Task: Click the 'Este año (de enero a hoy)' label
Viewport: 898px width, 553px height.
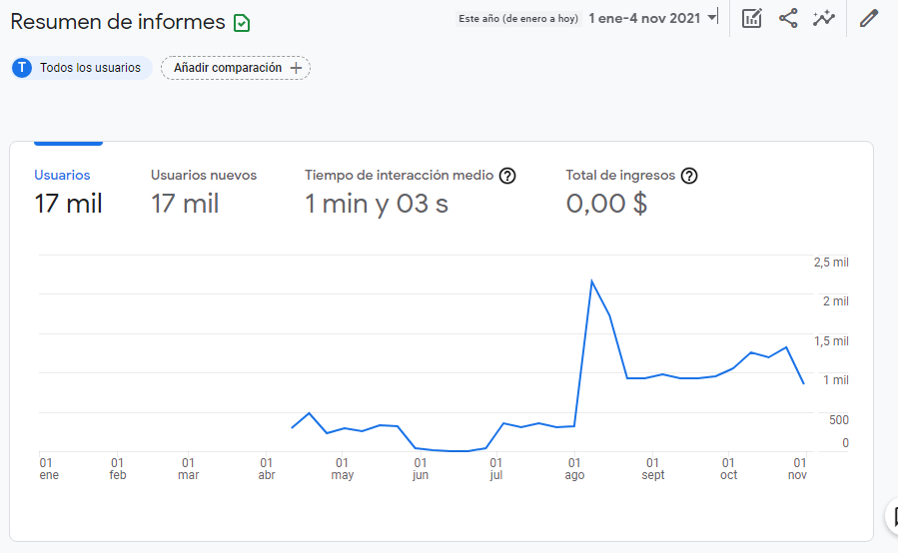Action: coord(518,18)
